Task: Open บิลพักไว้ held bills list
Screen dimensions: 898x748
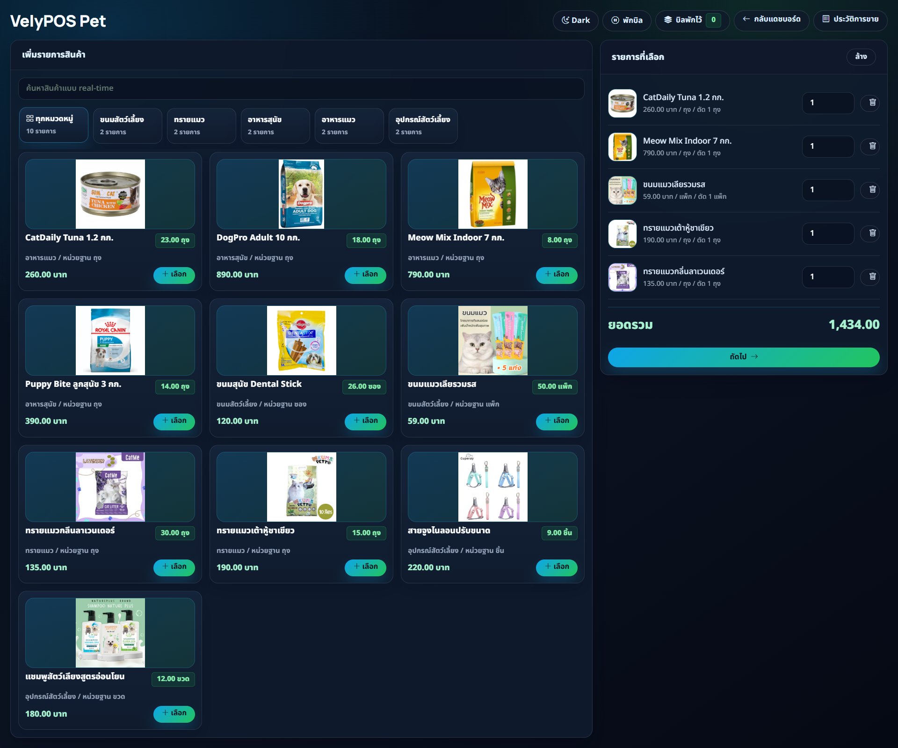Action: [x=692, y=21]
